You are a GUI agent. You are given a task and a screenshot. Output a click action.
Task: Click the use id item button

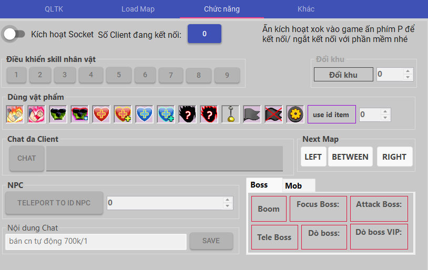[x=332, y=115]
